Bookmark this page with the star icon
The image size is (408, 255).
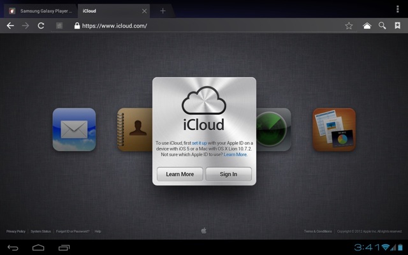click(x=349, y=25)
